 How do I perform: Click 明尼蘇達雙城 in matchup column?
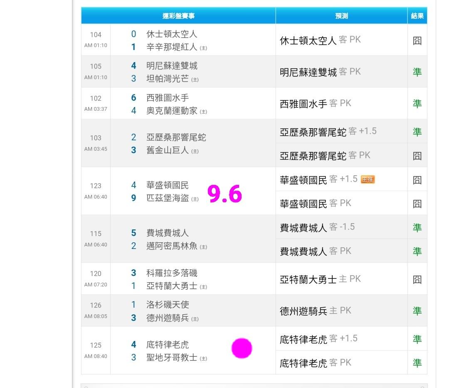click(x=172, y=66)
